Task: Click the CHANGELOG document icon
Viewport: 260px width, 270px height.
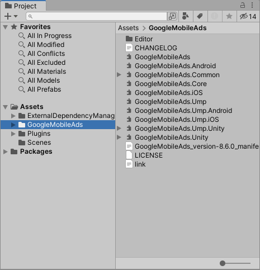Action: (129, 48)
